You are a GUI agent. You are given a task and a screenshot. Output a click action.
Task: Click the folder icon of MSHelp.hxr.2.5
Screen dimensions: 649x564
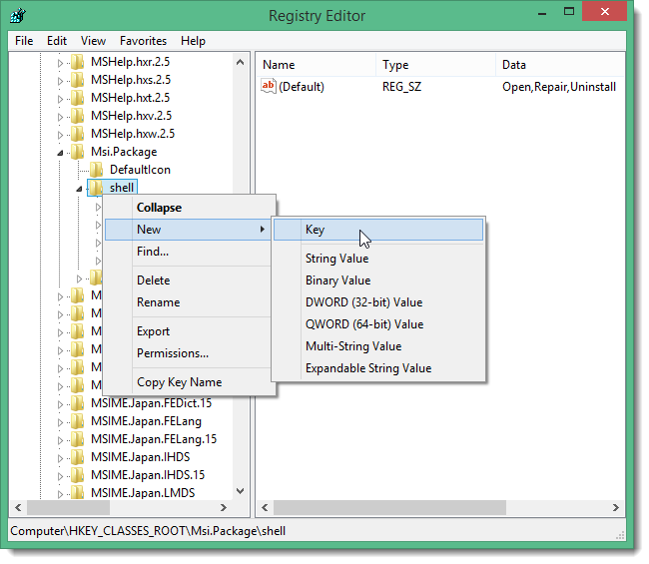(77, 62)
